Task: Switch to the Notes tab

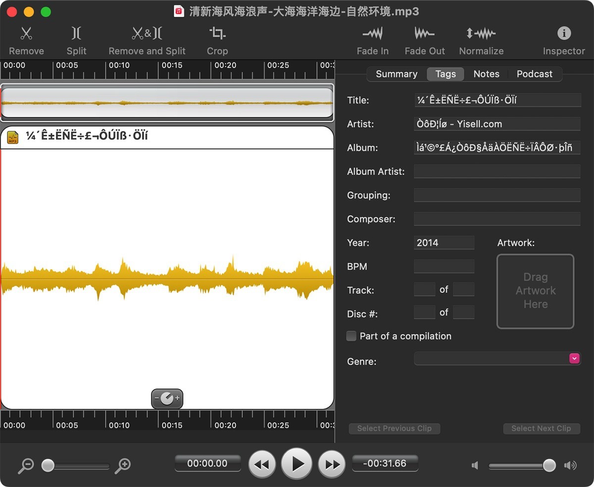Action: tap(486, 74)
